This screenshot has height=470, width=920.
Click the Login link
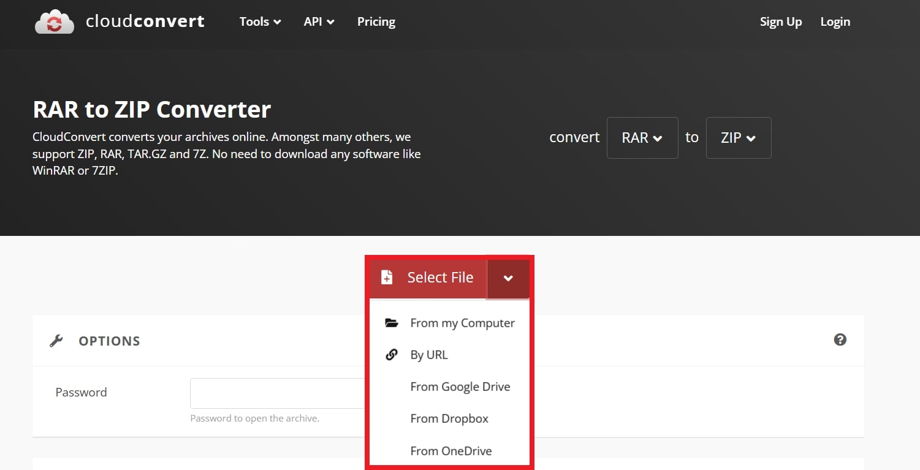pyautogui.click(x=835, y=21)
